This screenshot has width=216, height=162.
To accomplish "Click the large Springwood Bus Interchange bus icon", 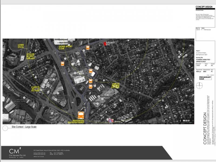I will pyautogui.click(x=81, y=115).
